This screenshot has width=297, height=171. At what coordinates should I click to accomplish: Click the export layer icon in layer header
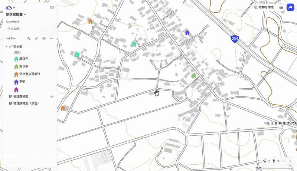[x=36, y=39]
